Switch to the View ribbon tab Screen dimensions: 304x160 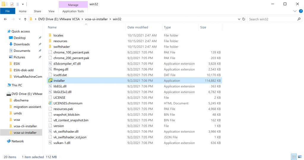click(51, 11)
